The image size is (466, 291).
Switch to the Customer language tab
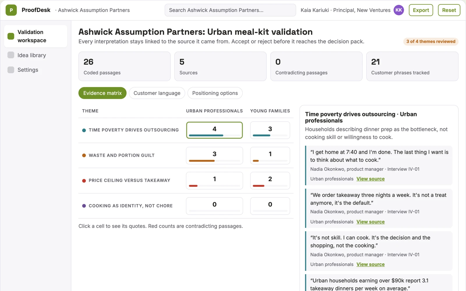coord(157,93)
